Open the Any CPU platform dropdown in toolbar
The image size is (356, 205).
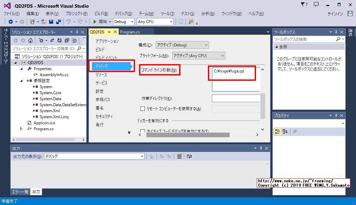155,22
